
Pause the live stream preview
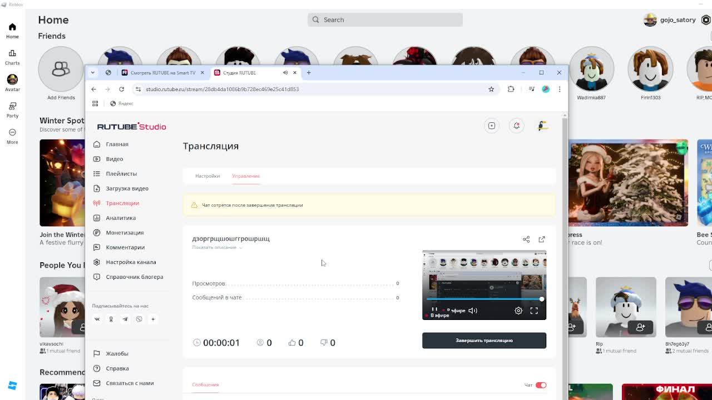coord(434,311)
